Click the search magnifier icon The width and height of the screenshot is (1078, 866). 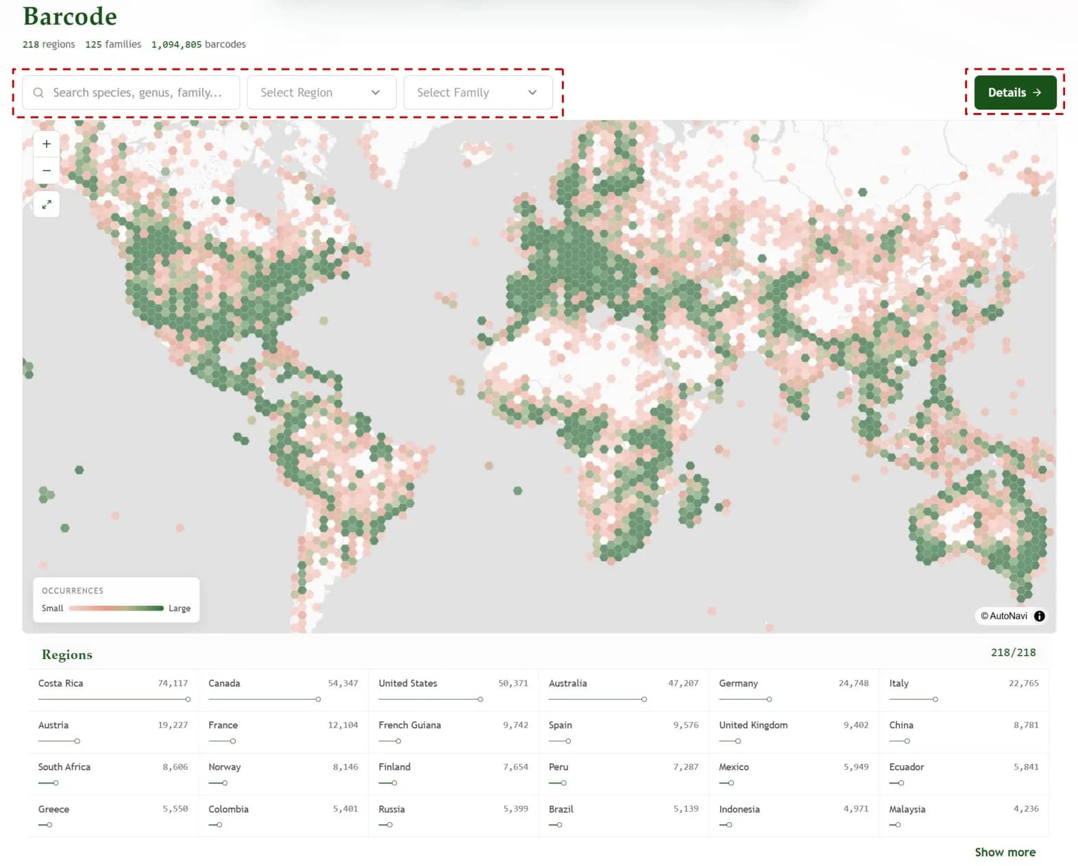[38, 92]
